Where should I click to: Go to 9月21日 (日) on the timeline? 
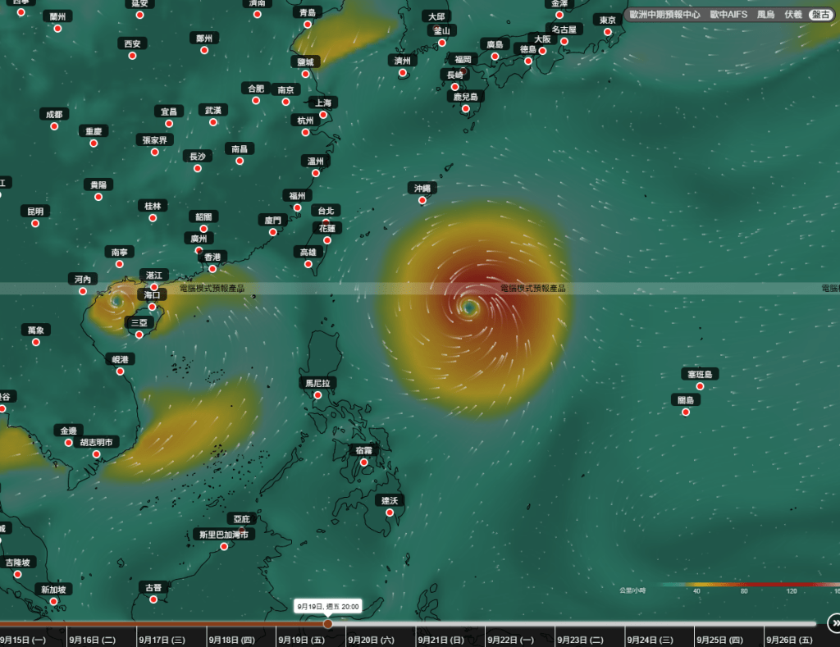click(x=441, y=640)
